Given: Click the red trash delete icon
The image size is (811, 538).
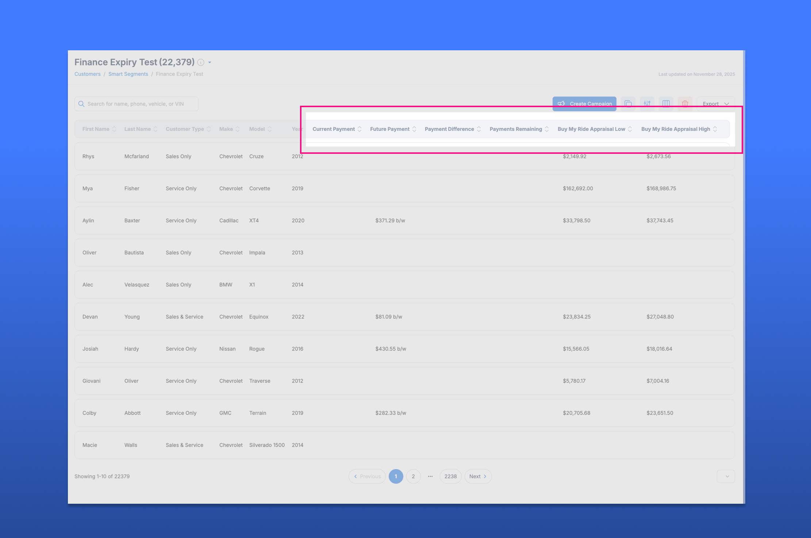Looking at the screenshot, I should (x=685, y=104).
